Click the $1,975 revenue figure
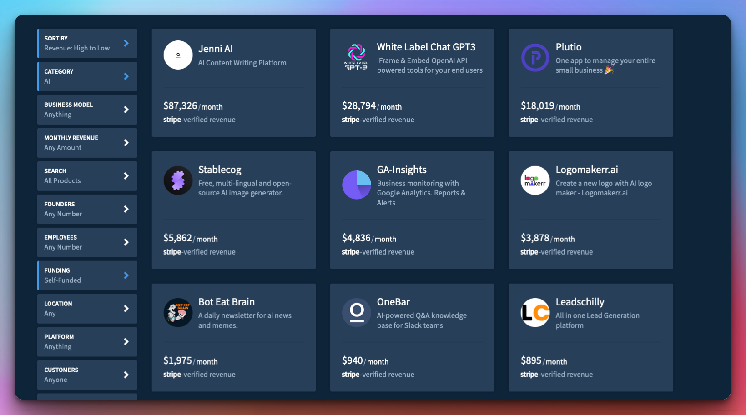Screen dimensions: 746x415 coord(177,361)
